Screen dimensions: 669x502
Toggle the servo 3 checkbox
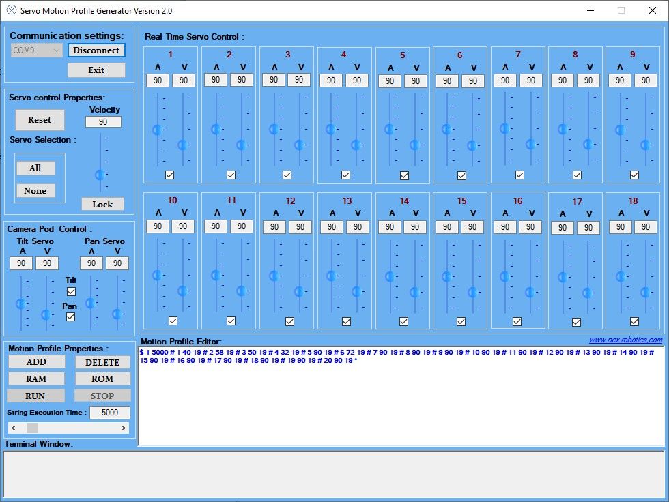(x=287, y=175)
